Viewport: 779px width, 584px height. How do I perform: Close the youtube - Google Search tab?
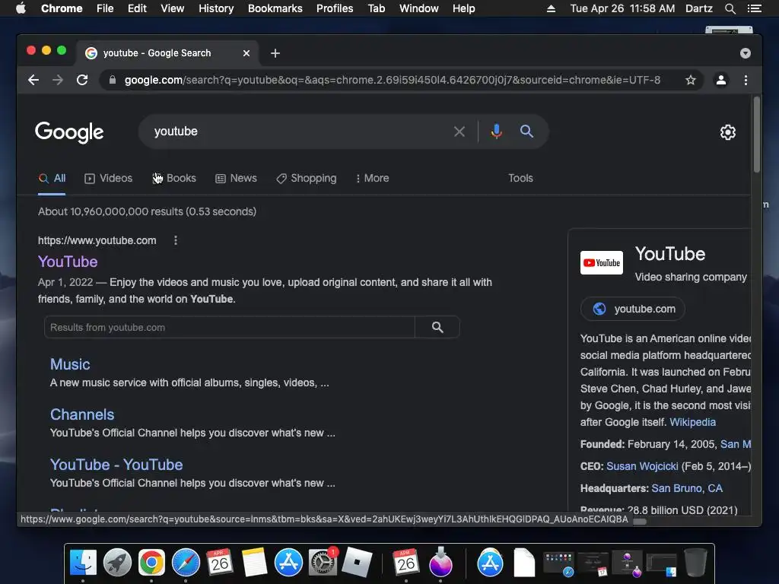click(x=246, y=53)
